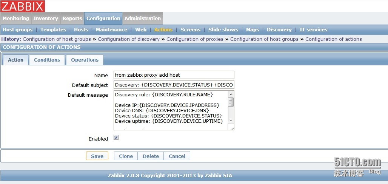Click the Zabbix 2.0.8 copyright link
The image size is (388, 184).
point(170,176)
